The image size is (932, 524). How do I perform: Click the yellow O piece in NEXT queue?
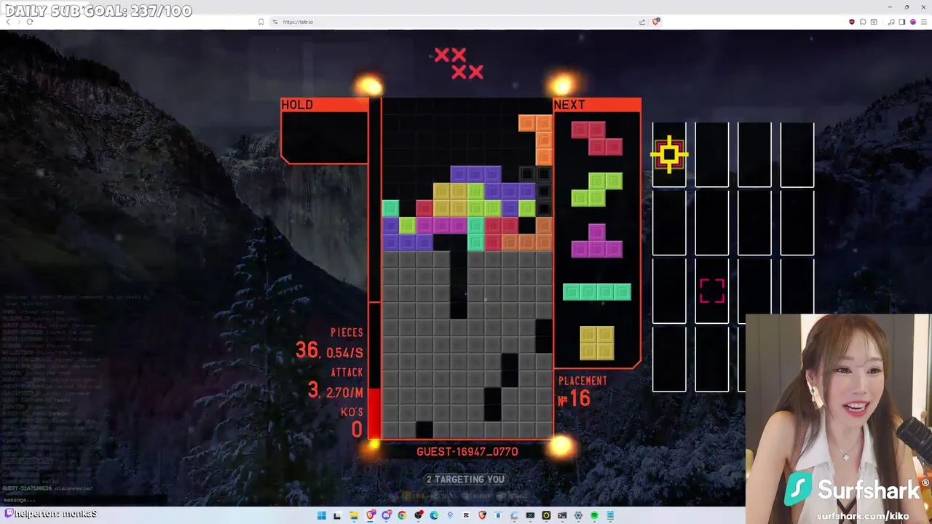click(597, 344)
